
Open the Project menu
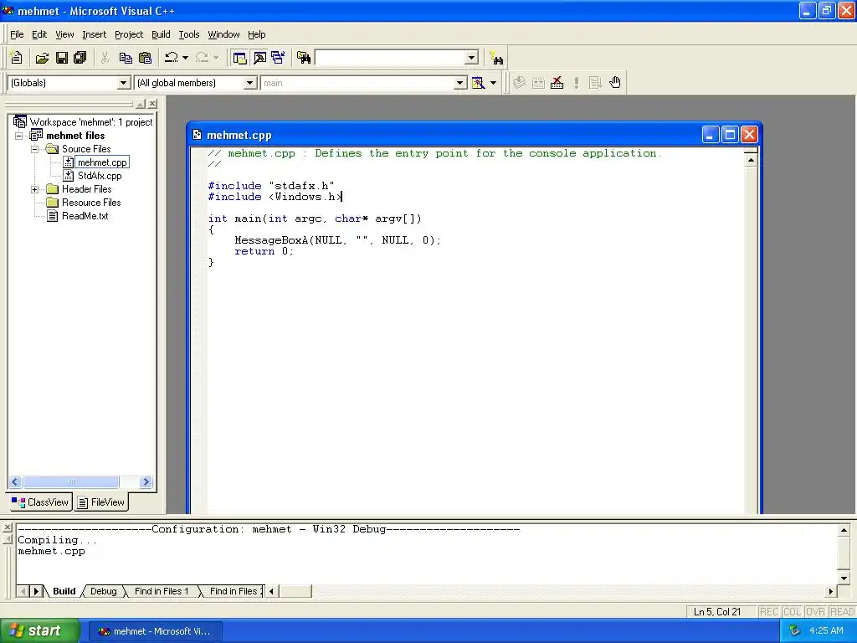129,34
